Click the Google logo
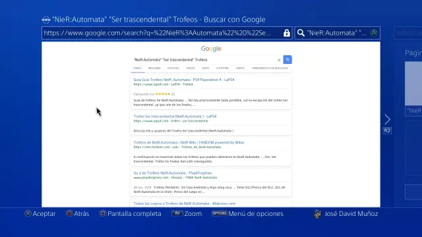The width and height of the screenshot is (422, 237). pos(211,49)
